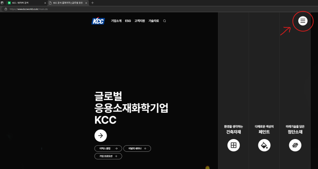Expand the 이달의 세미나 button
The image size is (318, 169).
137,148
